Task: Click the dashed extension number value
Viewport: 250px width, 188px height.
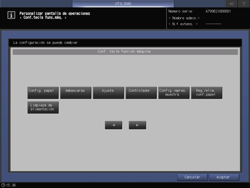Action: click(x=213, y=24)
